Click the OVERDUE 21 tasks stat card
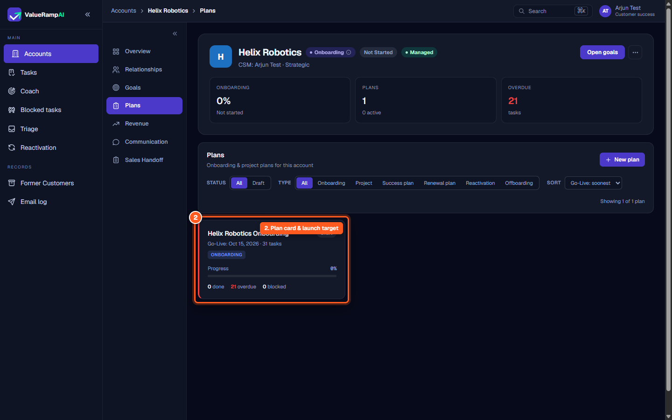672x420 pixels. point(571,100)
